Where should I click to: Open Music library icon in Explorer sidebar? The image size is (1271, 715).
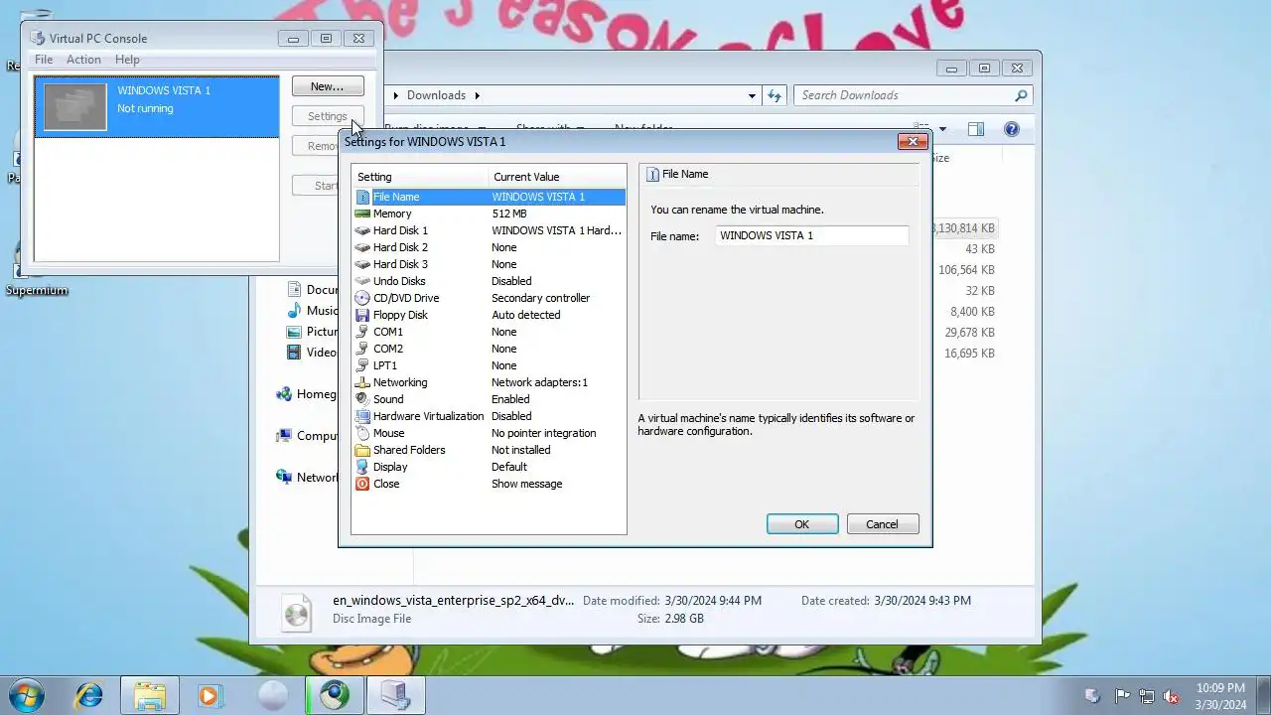tap(294, 311)
